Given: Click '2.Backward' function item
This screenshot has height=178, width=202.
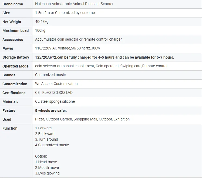Looking at the screenshot, I should [45, 134].
